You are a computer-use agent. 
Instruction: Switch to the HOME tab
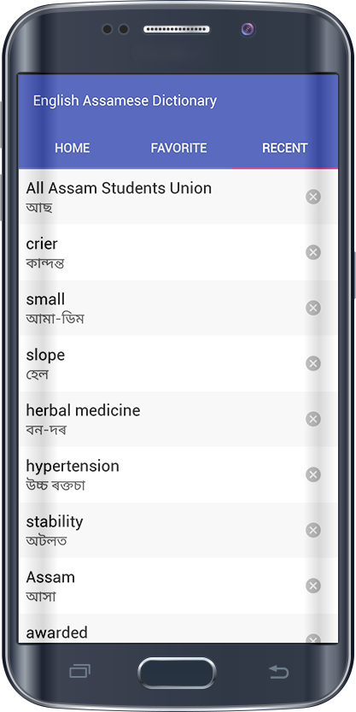click(72, 148)
